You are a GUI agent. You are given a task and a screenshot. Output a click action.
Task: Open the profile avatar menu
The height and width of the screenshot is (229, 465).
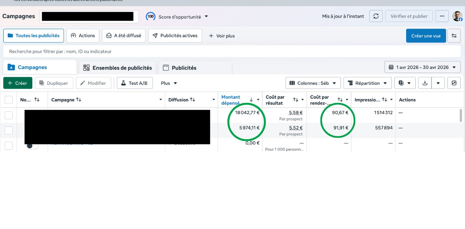tap(457, 16)
